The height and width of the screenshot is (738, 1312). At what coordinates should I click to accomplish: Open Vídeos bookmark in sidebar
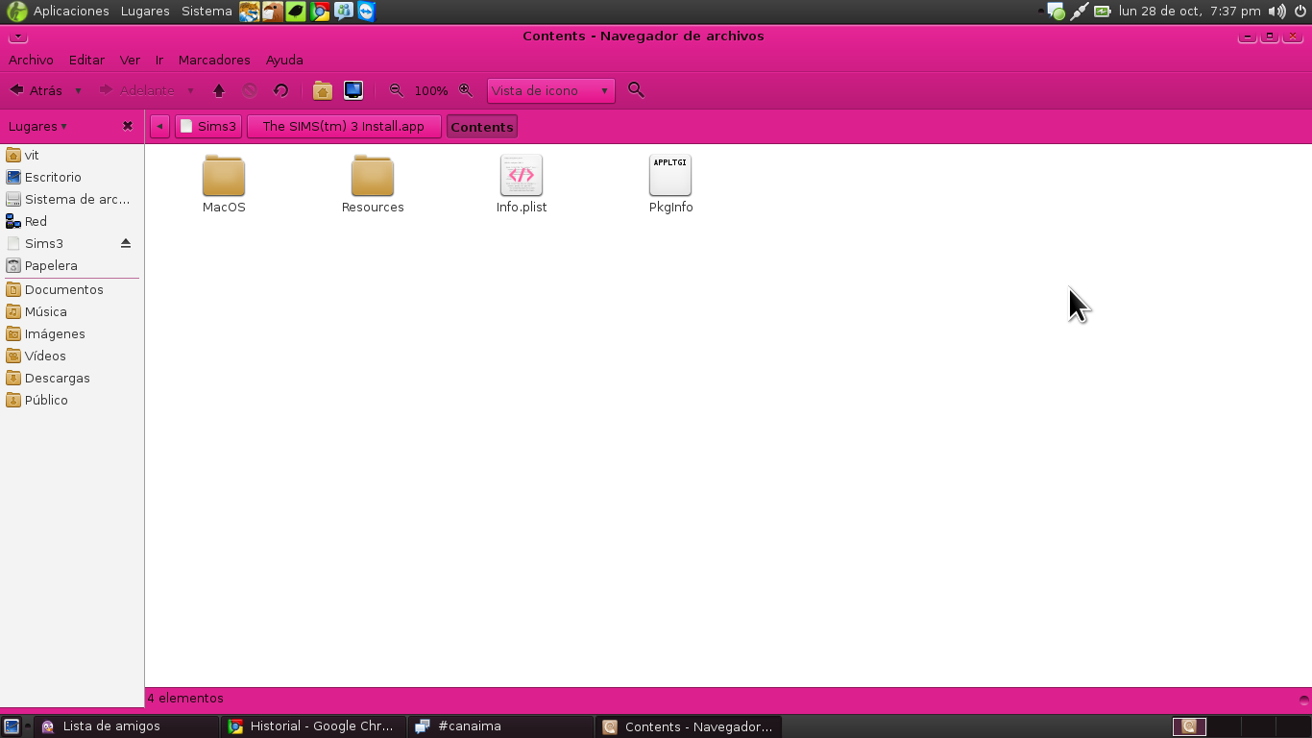click(x=72, y=356)
